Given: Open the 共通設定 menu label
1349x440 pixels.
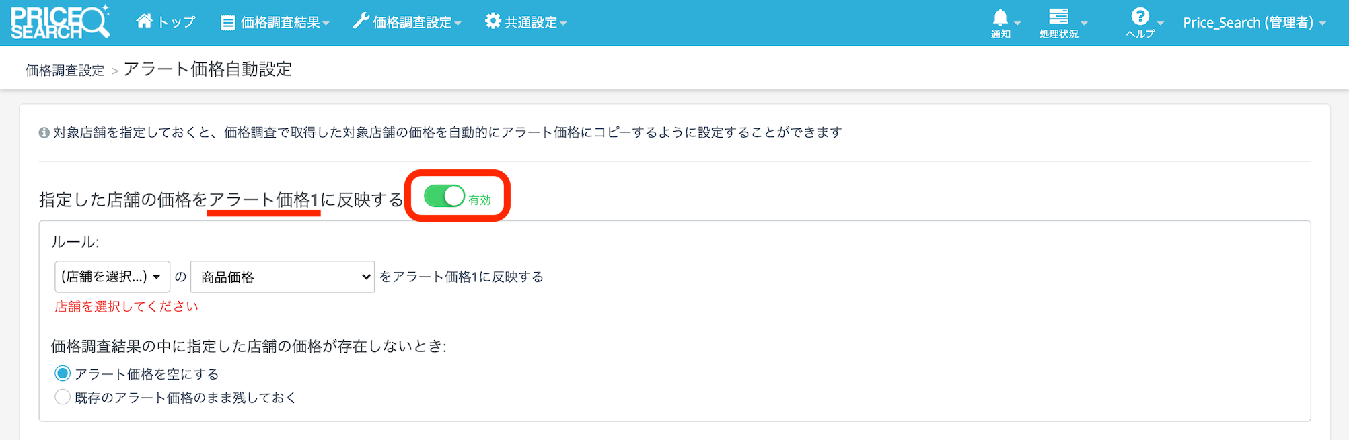Looking at the screenshot, I should point(532,23).
